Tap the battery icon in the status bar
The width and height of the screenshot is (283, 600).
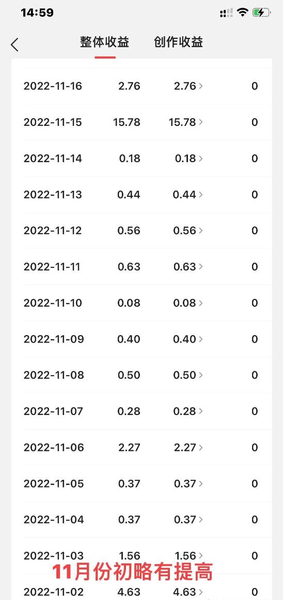click(261, 12)
